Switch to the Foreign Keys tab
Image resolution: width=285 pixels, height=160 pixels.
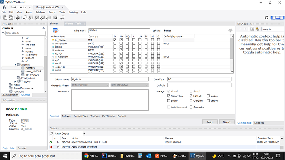pos(81,116)
